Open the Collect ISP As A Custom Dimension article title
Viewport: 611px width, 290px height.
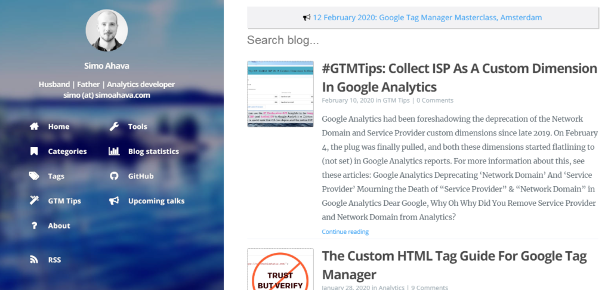click(x=459, y=77)
